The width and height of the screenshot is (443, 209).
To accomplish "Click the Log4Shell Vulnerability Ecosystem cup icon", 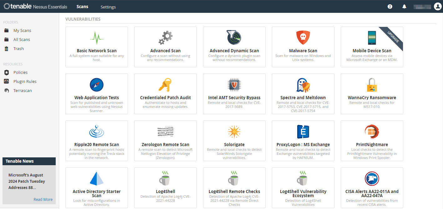I will pos(303,178).
